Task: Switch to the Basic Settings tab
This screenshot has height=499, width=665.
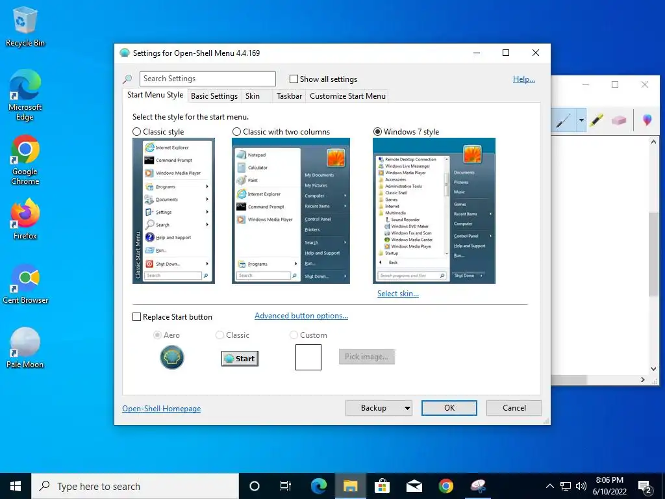Action: tap(214, 96)
